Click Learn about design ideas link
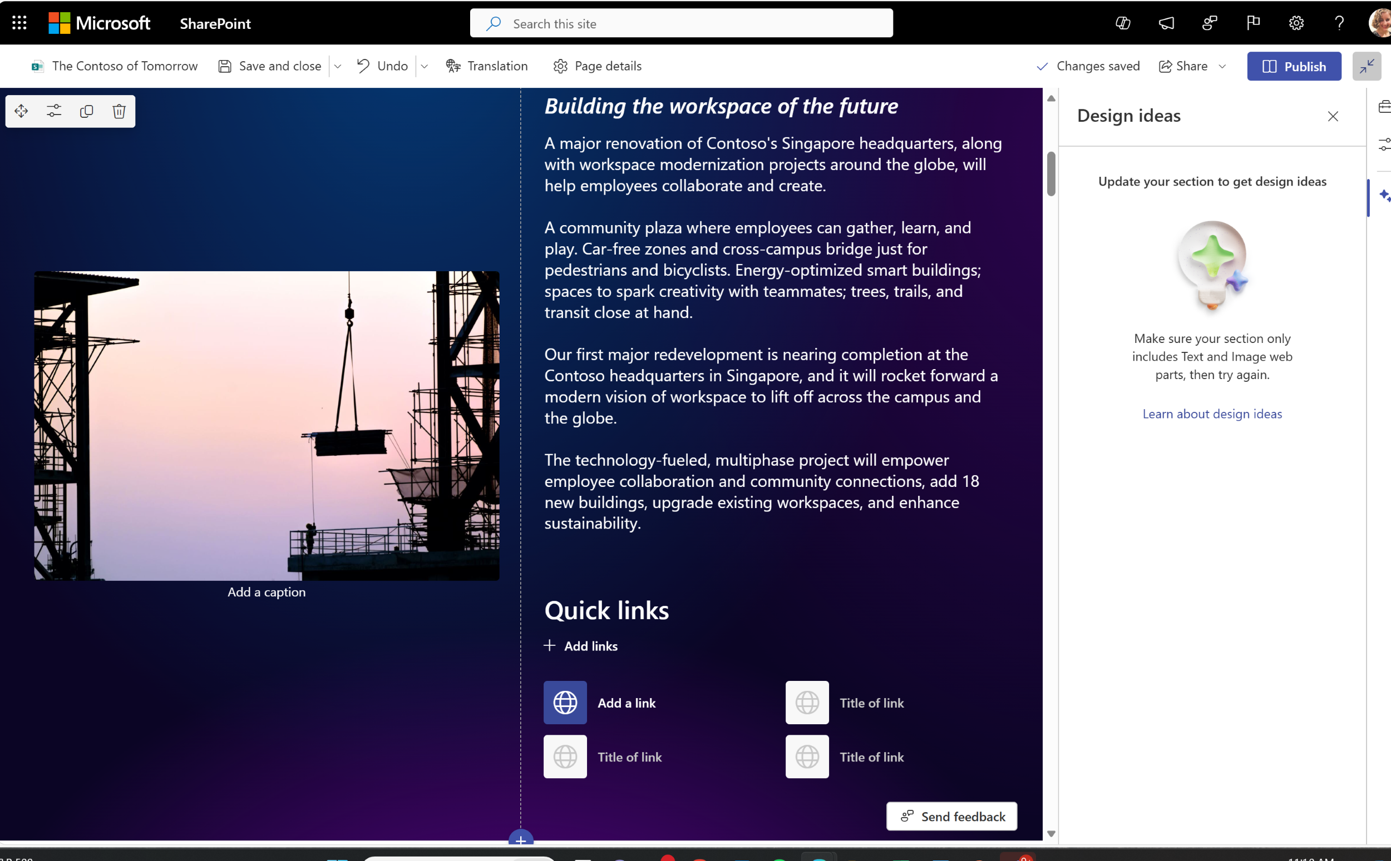The width and height of the screenshot is (1391, 861). 1212,414
